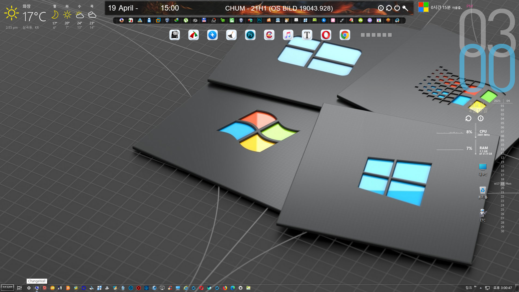Click the power icon in the top bar
The width and height of the screenshot is (519, 292).
(397, 8)
